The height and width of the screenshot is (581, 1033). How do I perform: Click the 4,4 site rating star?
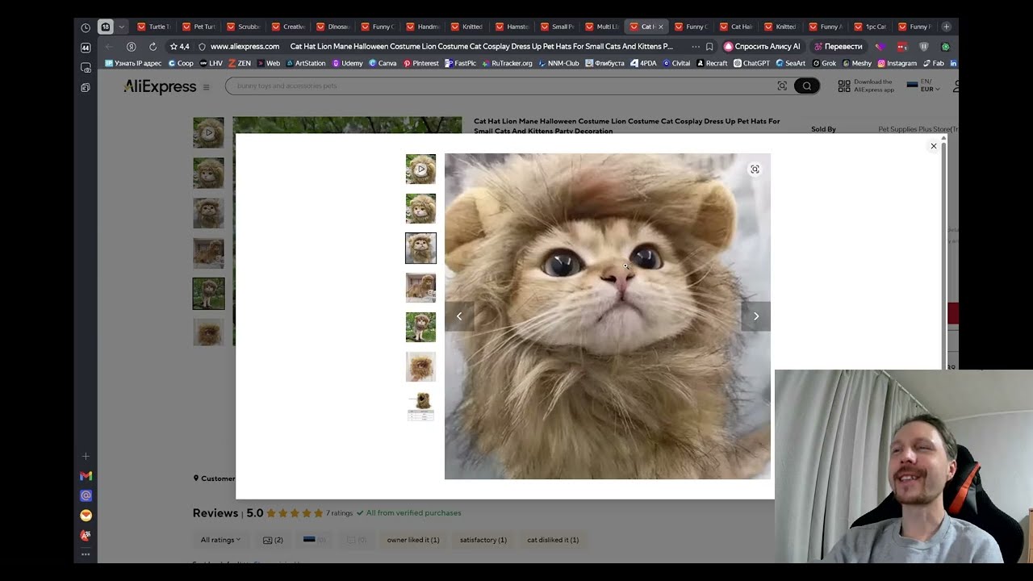180,47
